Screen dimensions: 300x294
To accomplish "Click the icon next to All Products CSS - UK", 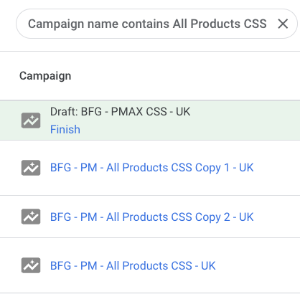I will point(31,265).
